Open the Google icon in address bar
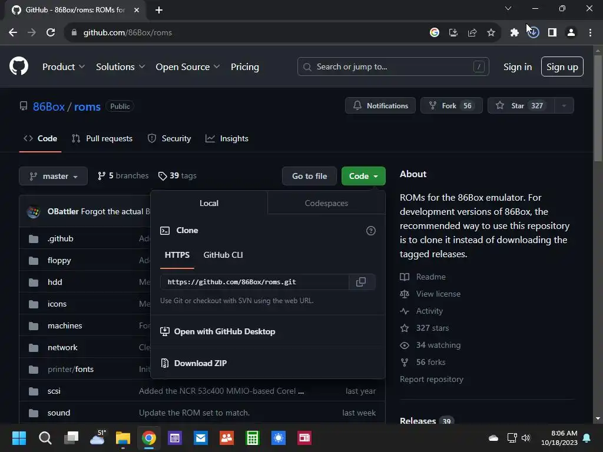This screenshot has width=603, height=452. [434, 33]
